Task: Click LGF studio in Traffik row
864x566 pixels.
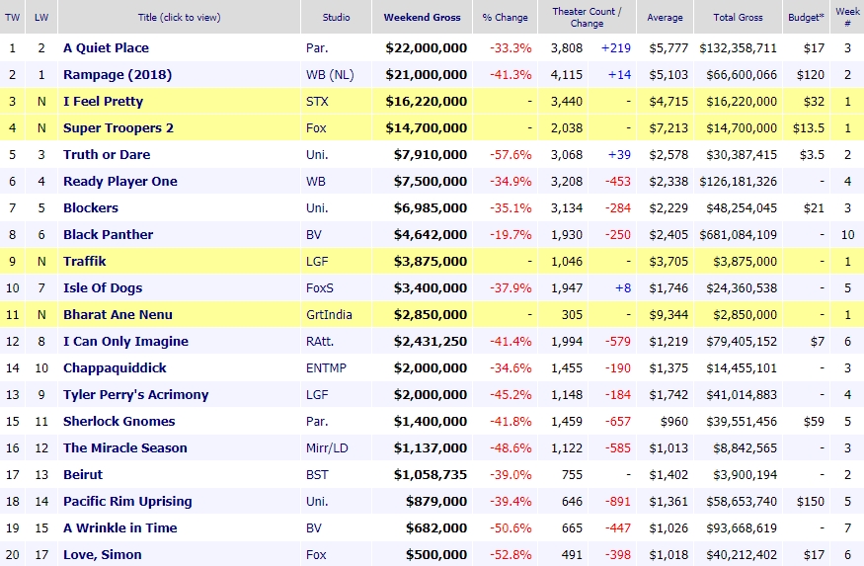Action: click(317, 261)
